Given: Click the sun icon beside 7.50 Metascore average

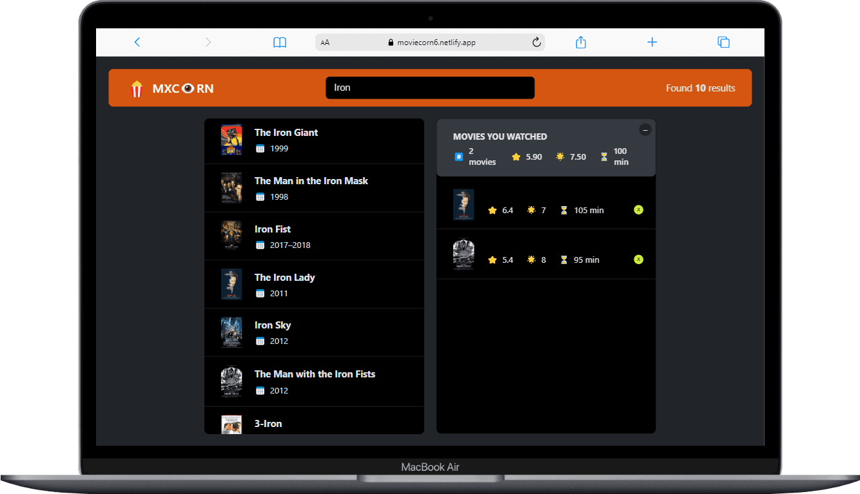Looking at the screenshot, I should click(x=560, y=157).
